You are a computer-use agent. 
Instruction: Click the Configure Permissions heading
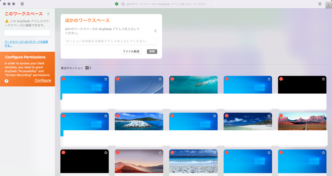tap(25, 57)
